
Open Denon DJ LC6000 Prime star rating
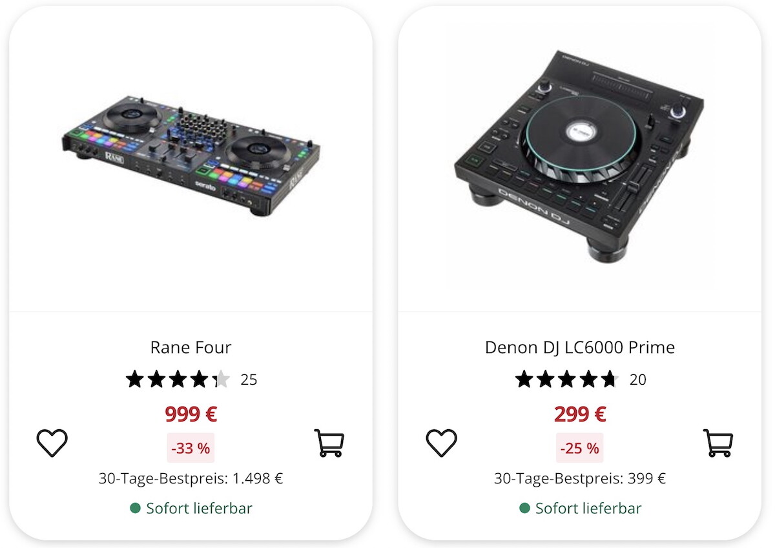pyautogui.click(x=566, y=380)
